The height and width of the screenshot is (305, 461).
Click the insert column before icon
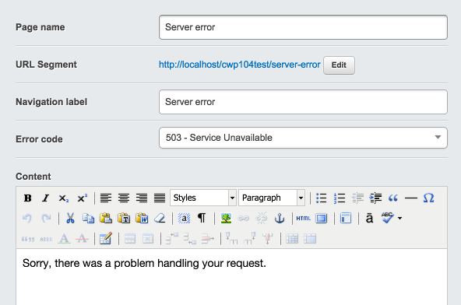pyautogui.click(x=232, y=238)
